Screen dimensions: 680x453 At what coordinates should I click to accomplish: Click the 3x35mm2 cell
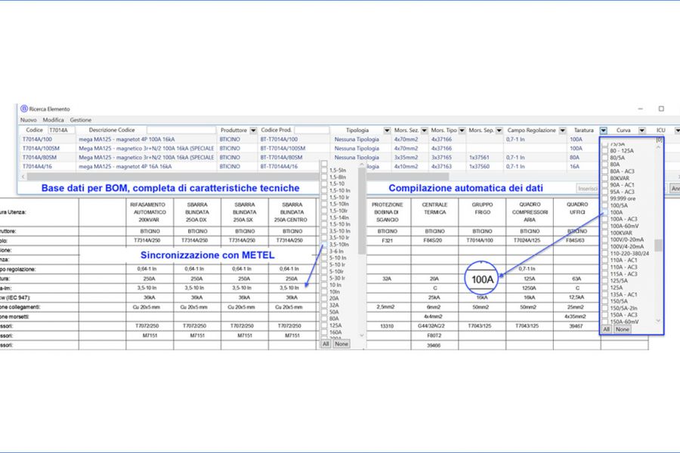click(x=406, y=157)
